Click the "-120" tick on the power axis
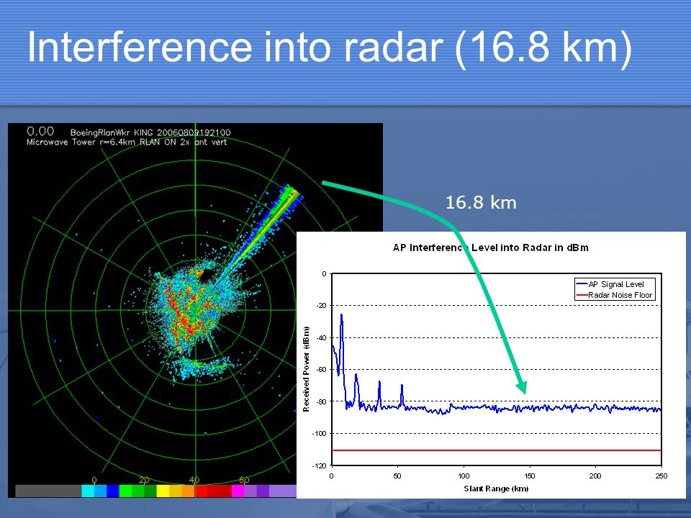The width and height of the screenshot is (691, 518). coord(320,465)
